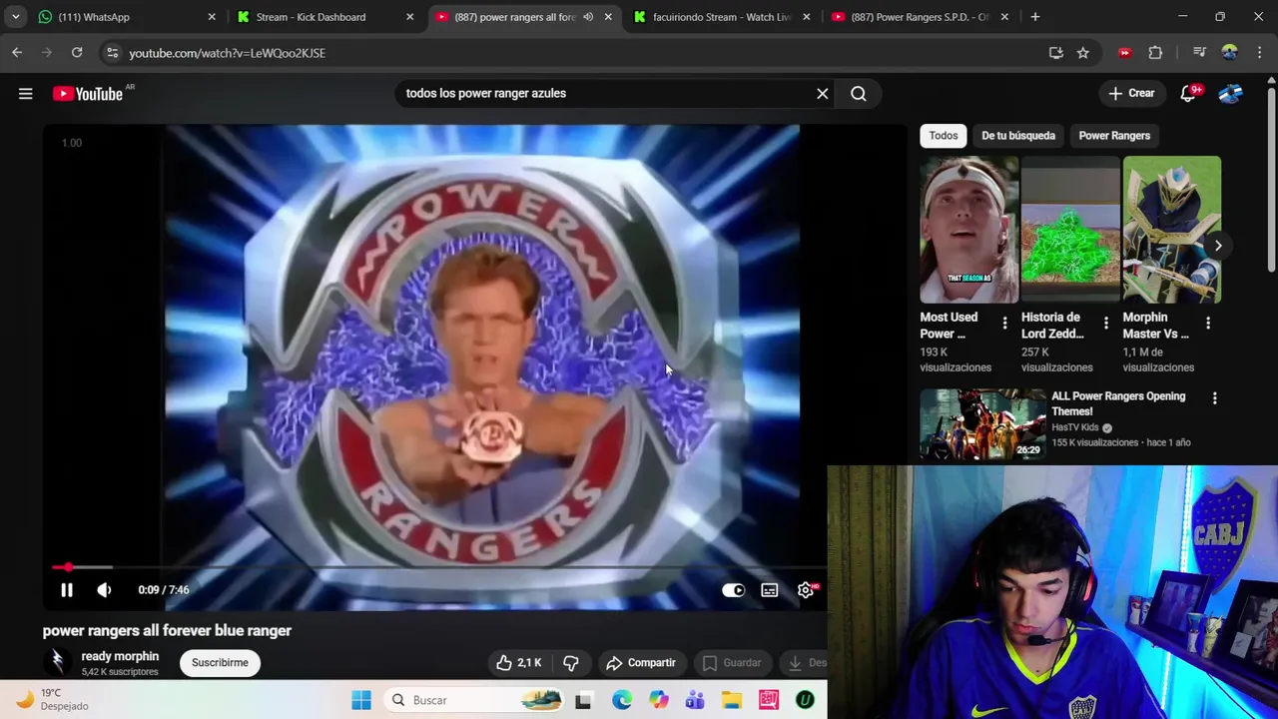
Task: Install app icon in the address bar
Action: 1056,53
